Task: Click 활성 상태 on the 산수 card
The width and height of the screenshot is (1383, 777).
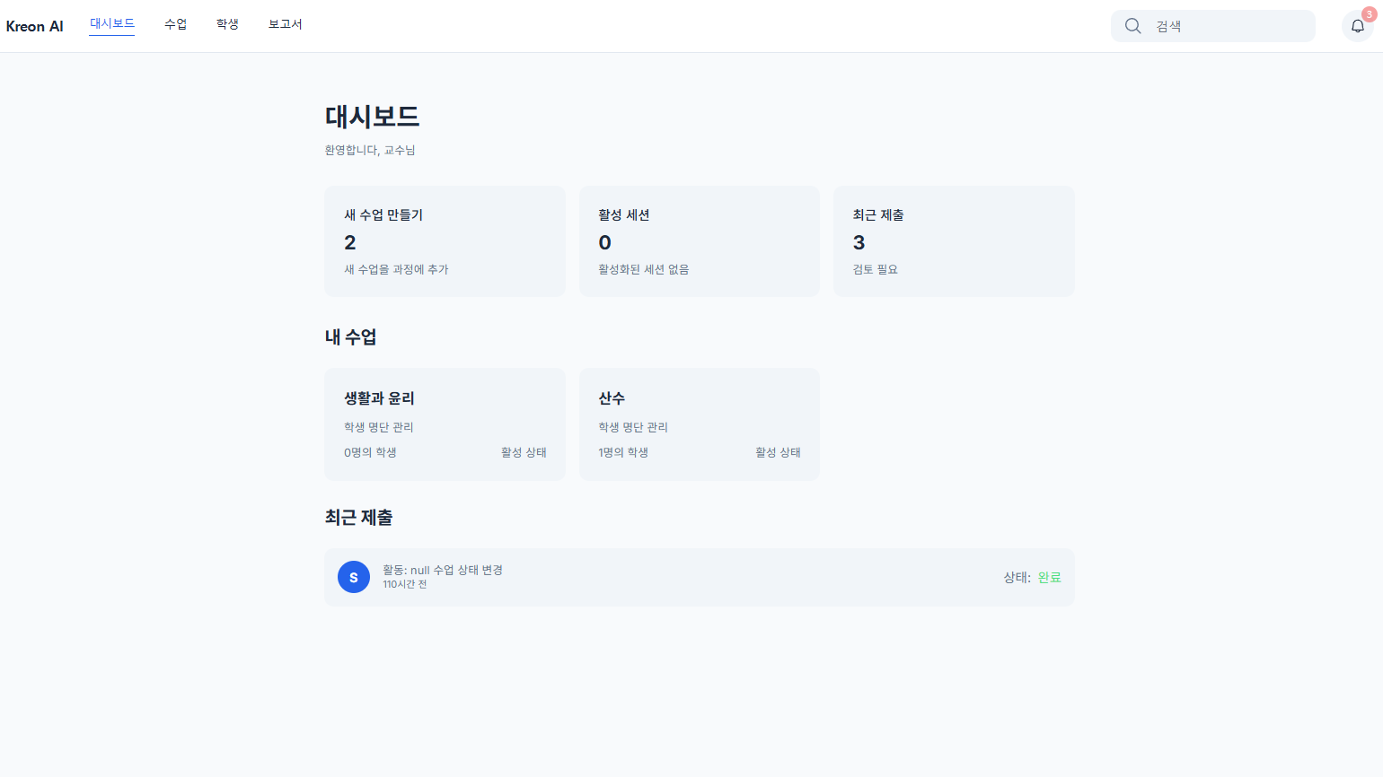Action: (778, 452)
